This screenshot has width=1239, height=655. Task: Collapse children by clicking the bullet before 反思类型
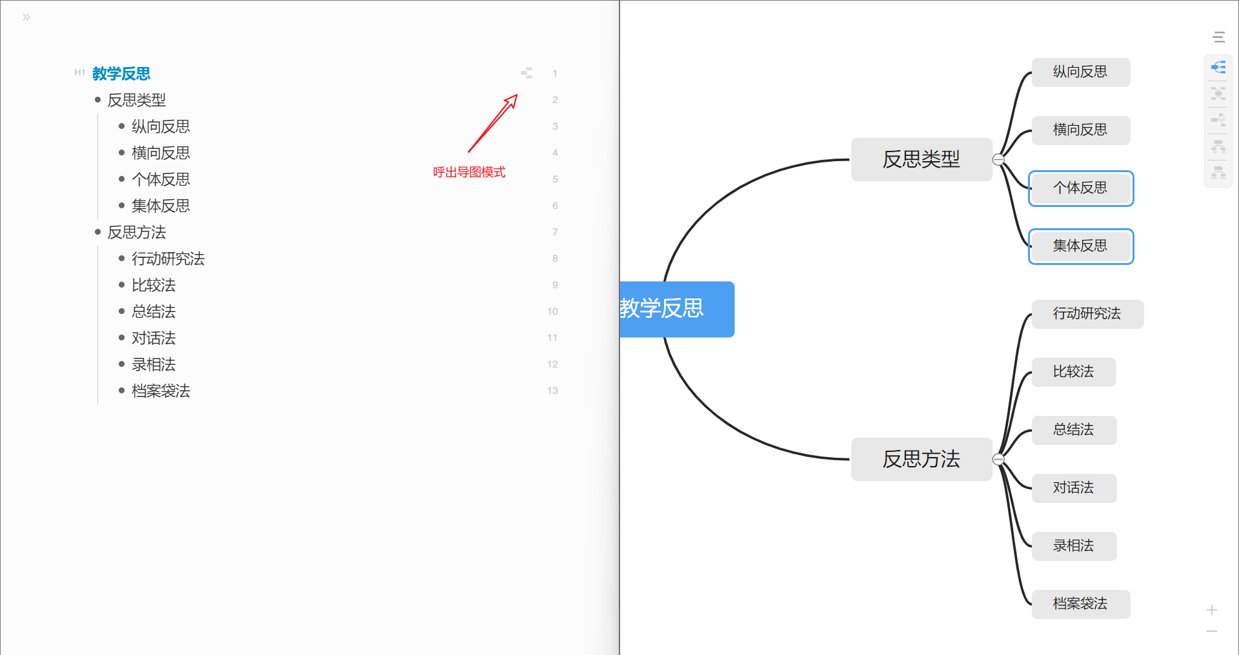coord(98,99)
